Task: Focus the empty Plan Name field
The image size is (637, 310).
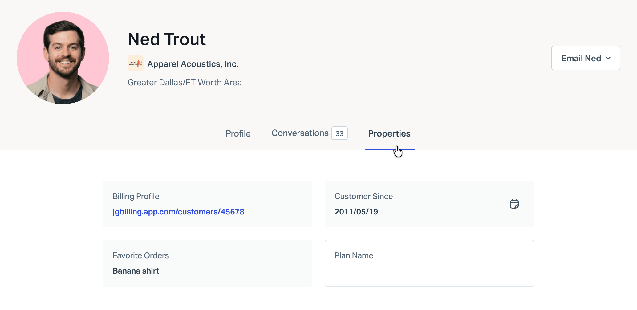Action: coord(429,271)
